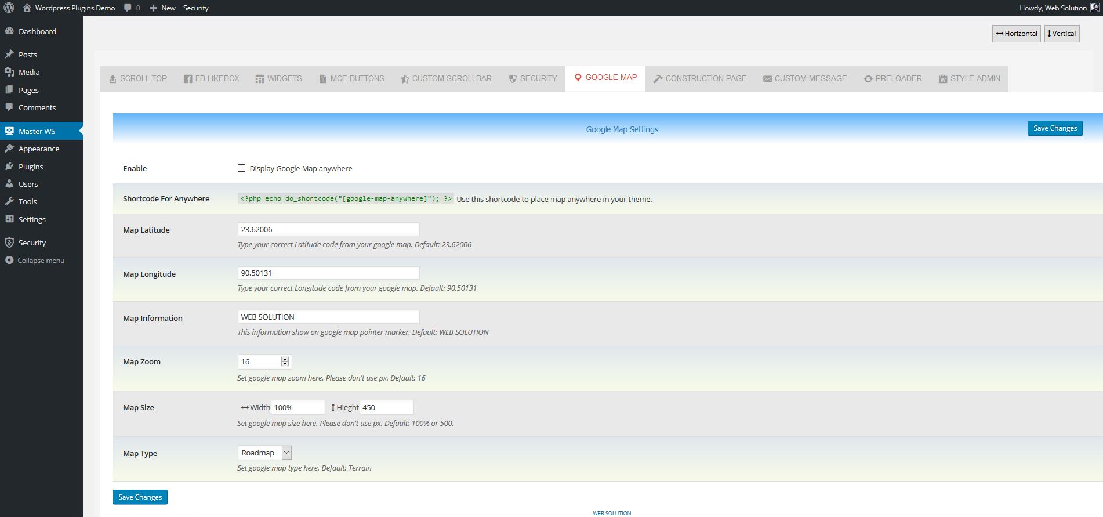
Task: Click the google-map-anywhere shortcode text
Action: [x=346, y=198]
